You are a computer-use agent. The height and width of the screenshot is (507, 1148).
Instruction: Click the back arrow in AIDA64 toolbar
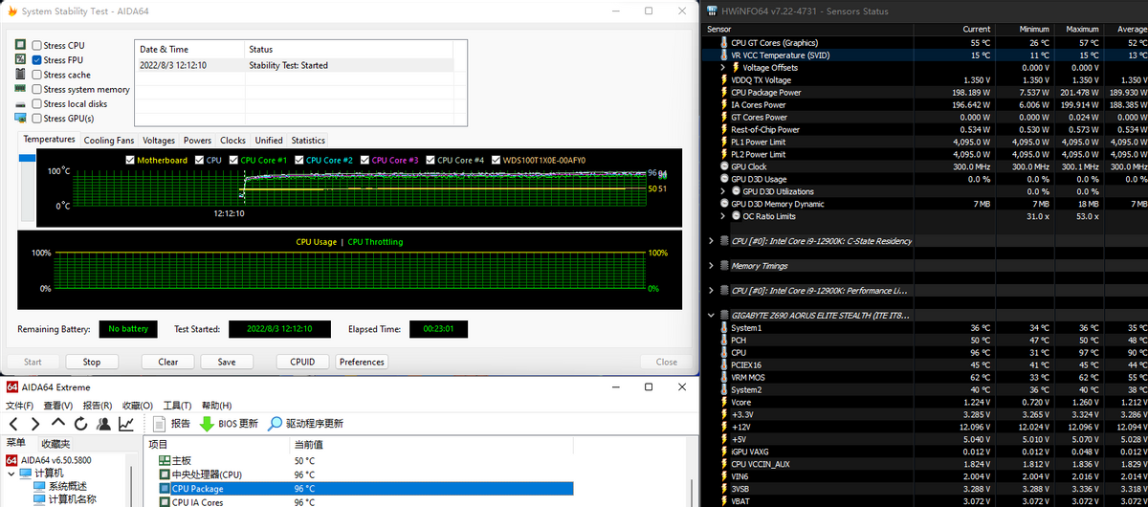(x=12, y=424)
